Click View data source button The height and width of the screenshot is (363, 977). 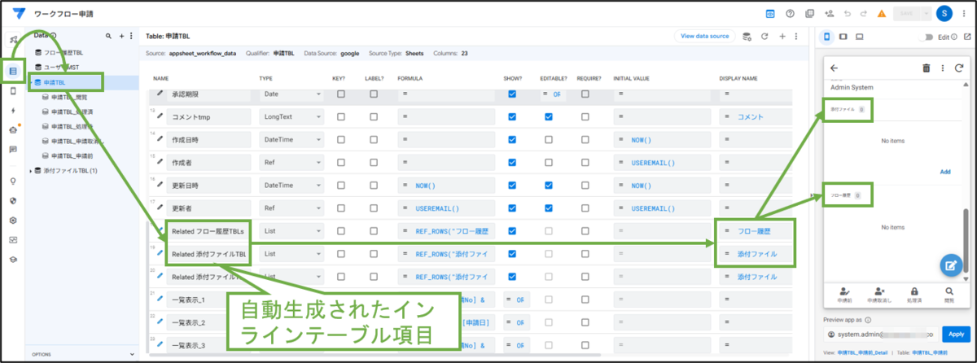click(x=704, y=37)
